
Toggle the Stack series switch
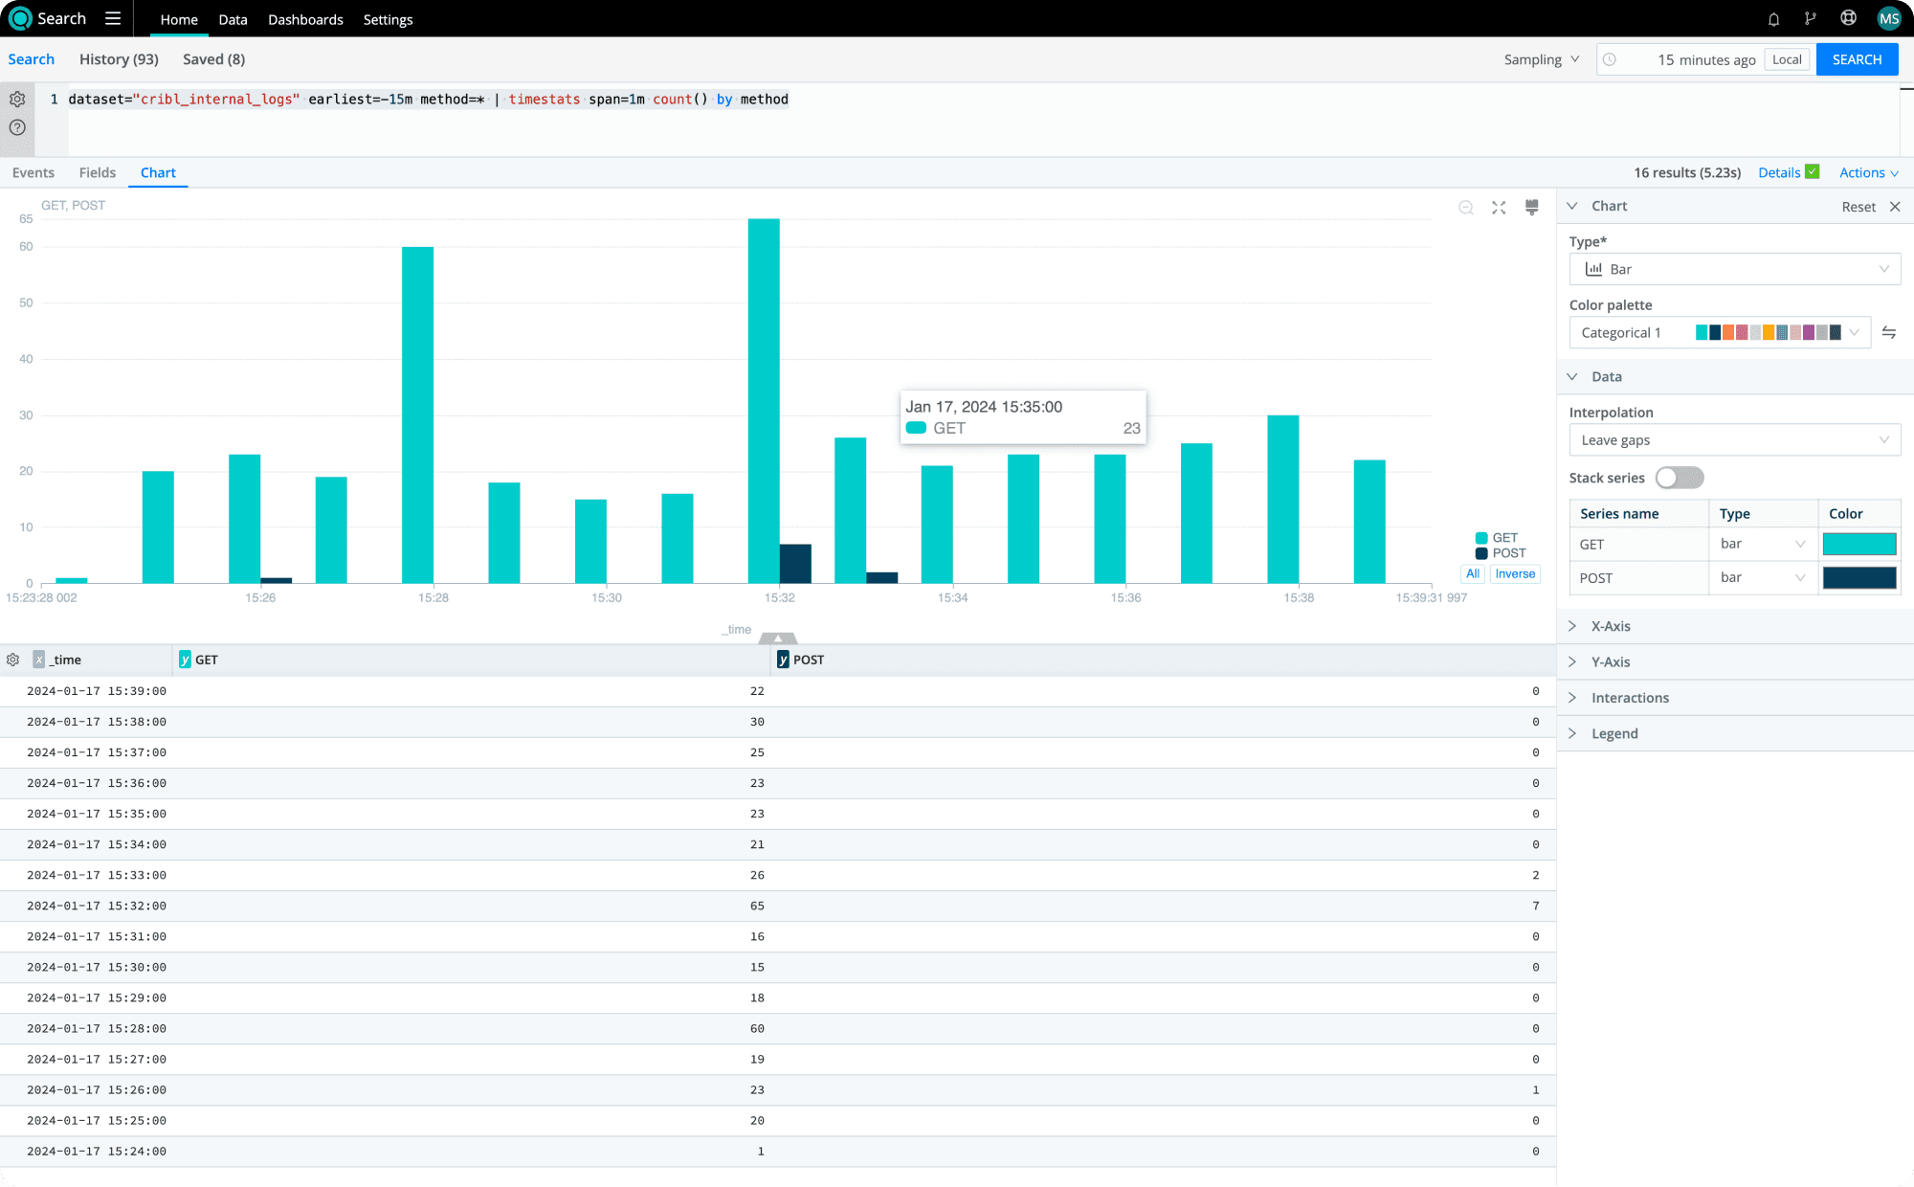point(1680,478)
